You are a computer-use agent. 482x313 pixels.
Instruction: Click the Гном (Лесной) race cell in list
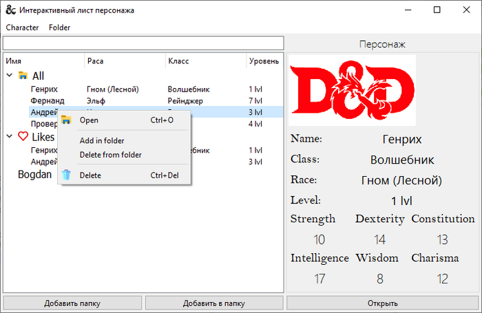(112, 89)
